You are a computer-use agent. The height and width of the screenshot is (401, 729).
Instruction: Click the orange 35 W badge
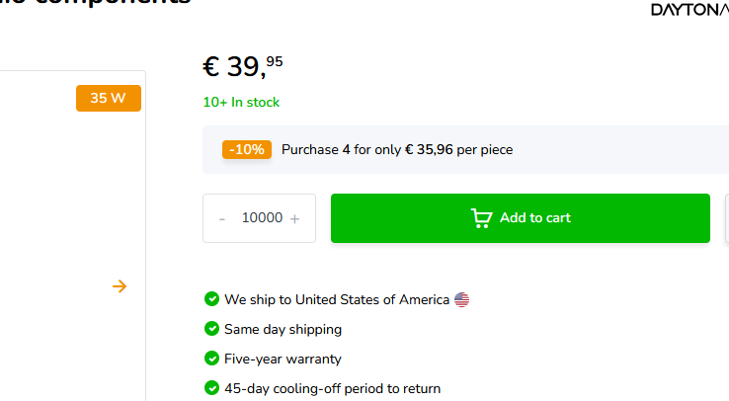tap(109, 98)
